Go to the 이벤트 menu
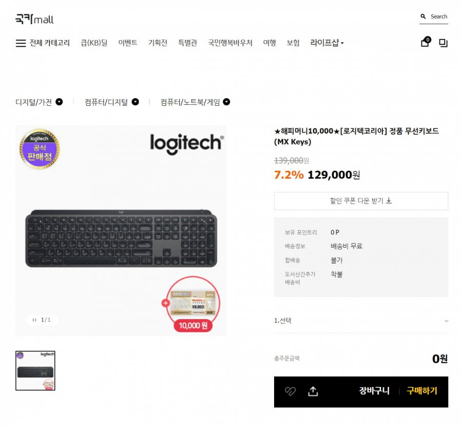Image resolution: width=462 pixels, height=427 pixels. pyautogui.click(x=128, y=43)
